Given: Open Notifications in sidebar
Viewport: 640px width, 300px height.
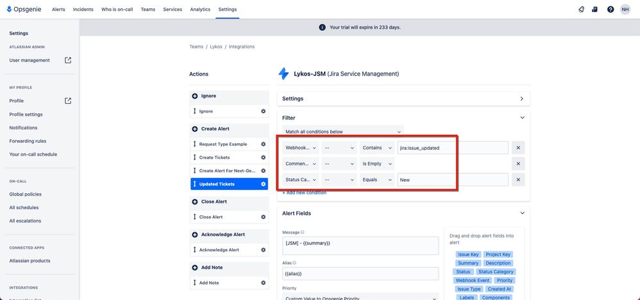Looking at the screenshot, I should pos(23,128).
